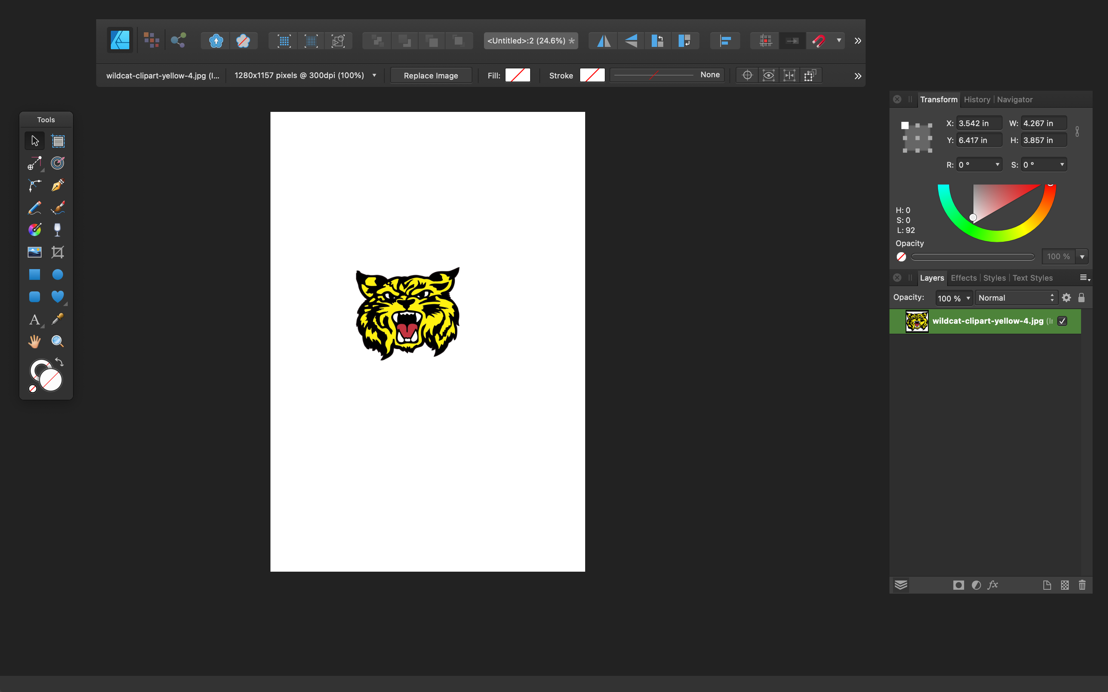
Task: Open the Shear S dropdown
Action: click(1062, 165)
